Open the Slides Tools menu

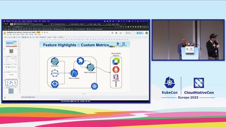pyautogui.click(x=36, y=34)
